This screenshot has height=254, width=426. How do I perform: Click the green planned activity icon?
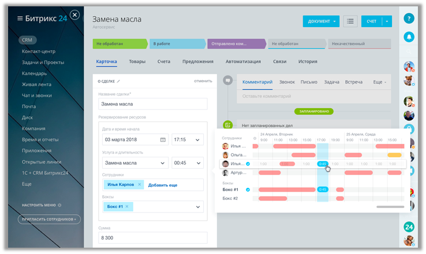coord(227,125)
